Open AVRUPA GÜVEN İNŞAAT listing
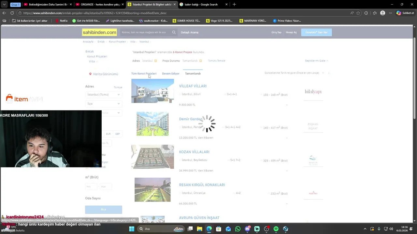 click(199, 218)
